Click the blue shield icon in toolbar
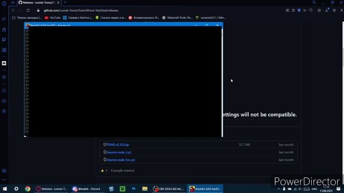This screenshot has height=193, width=344. click(x=299, y=10)
